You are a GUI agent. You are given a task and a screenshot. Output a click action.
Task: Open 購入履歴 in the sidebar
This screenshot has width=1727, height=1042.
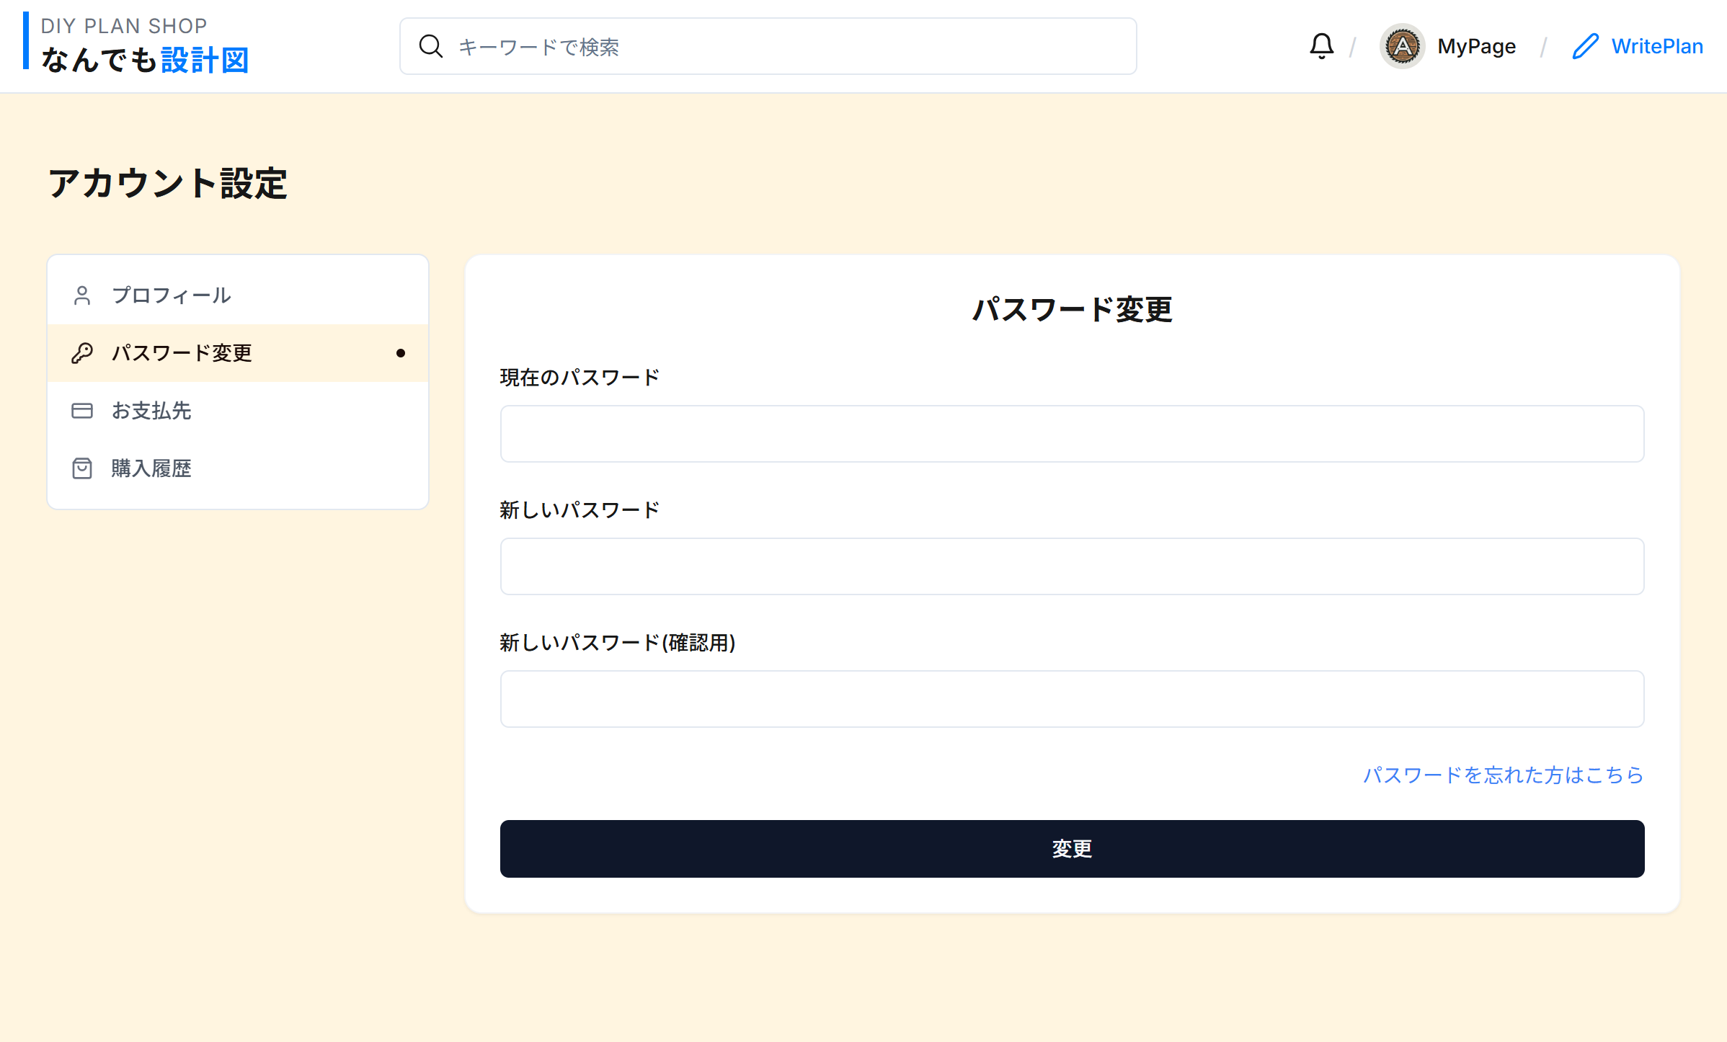238,468
